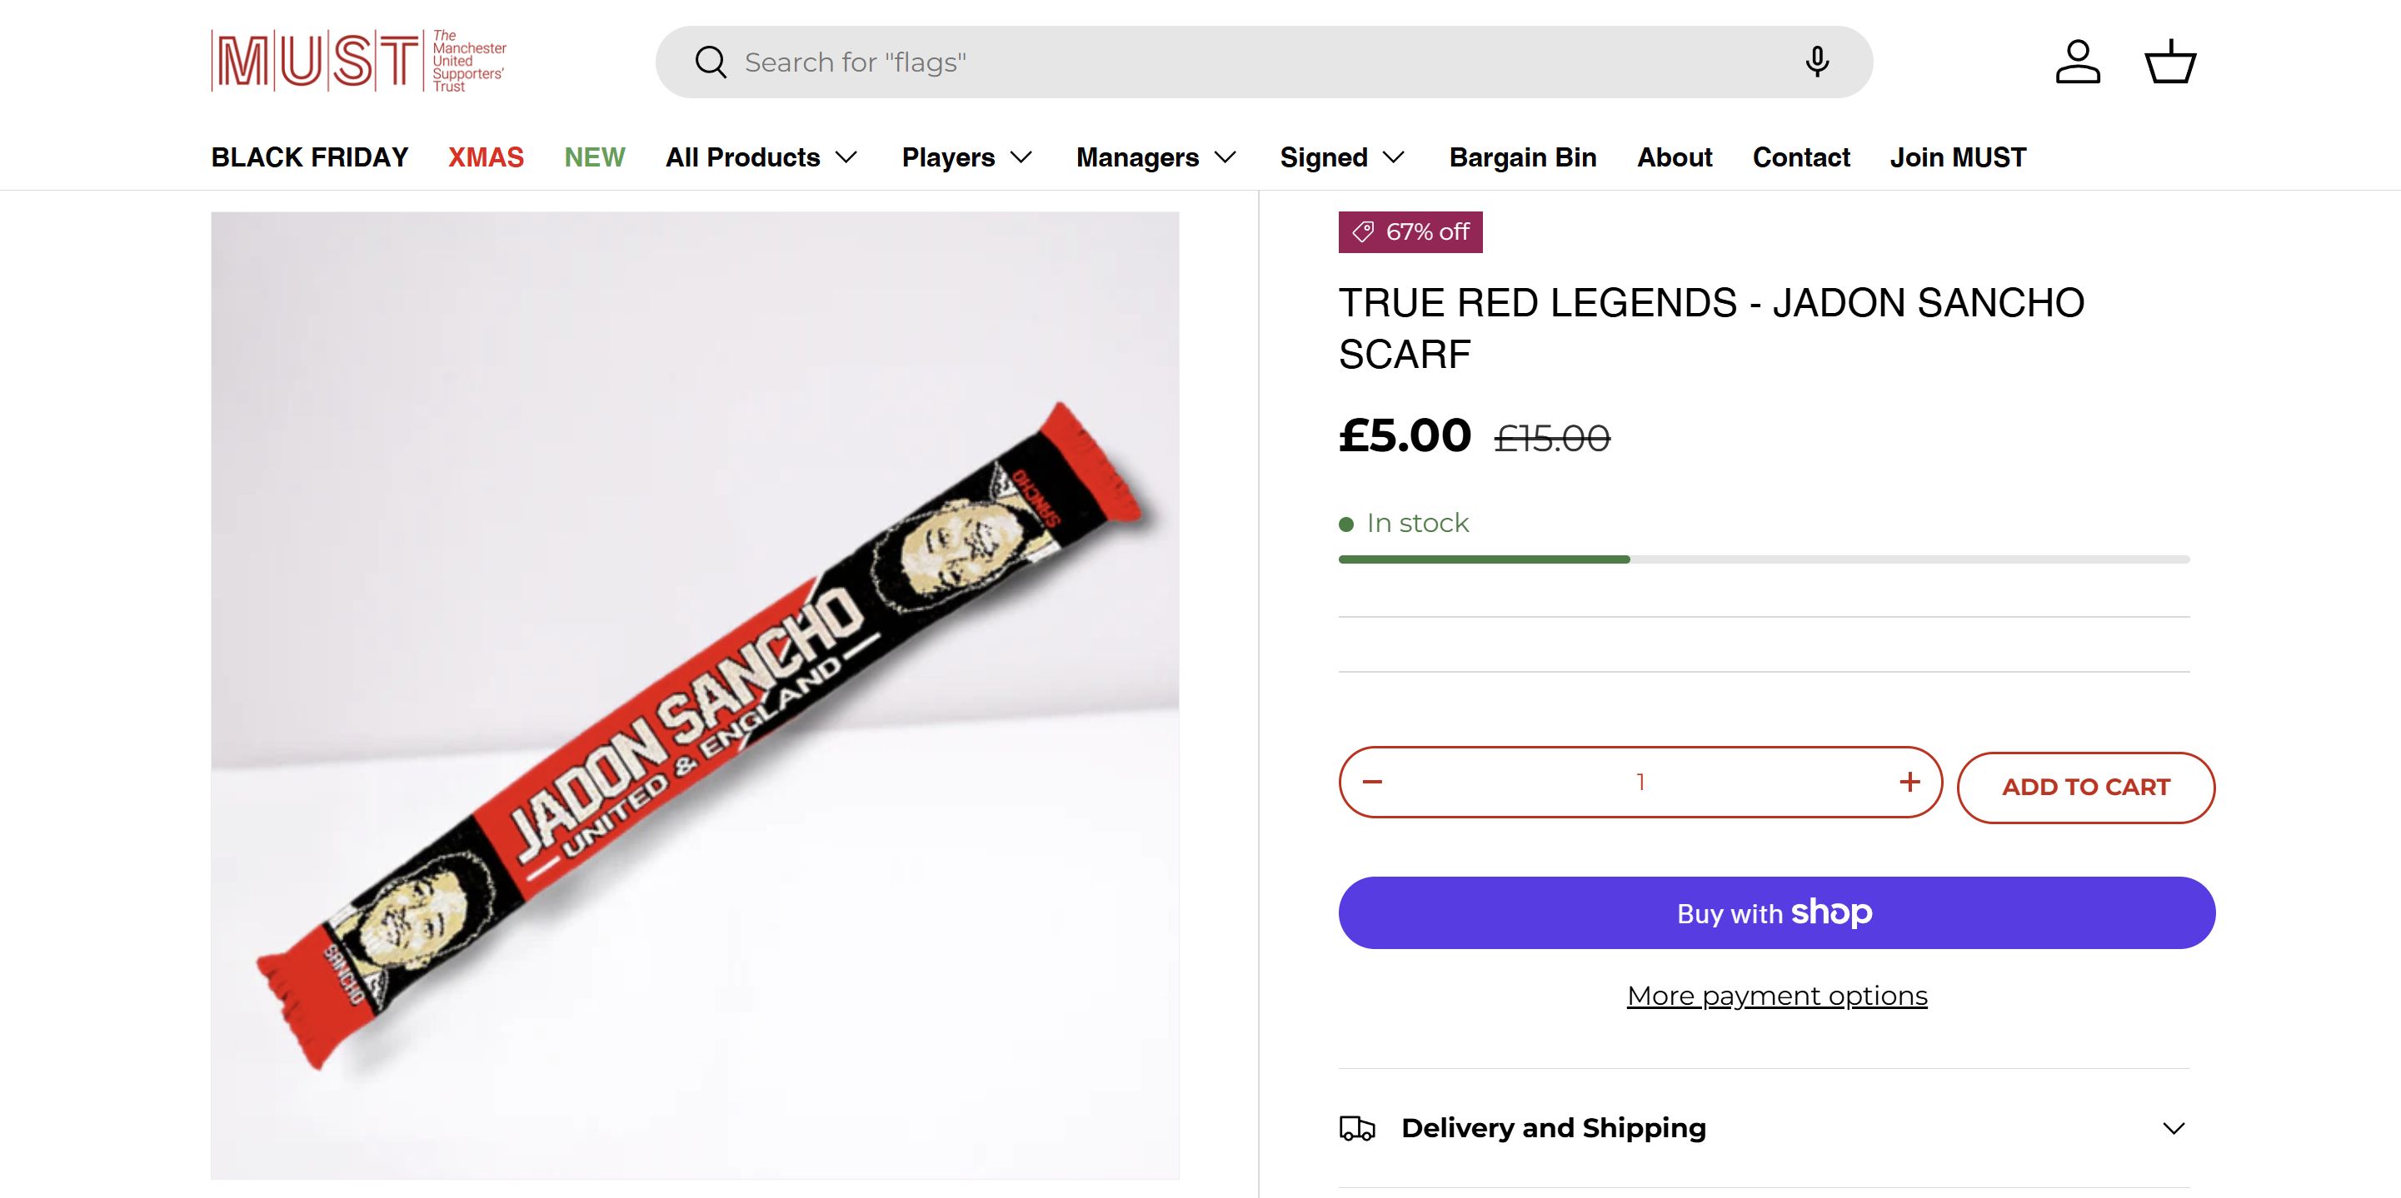Click the 67% off discount tag badge
2401x1198 pixels.
(x=1410, y=232)
